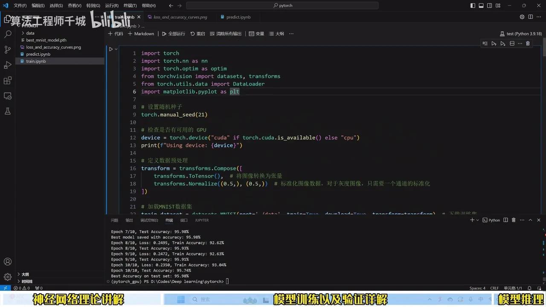Run all cells with 全部运行 button
The image size is (546, 307).
174,34
